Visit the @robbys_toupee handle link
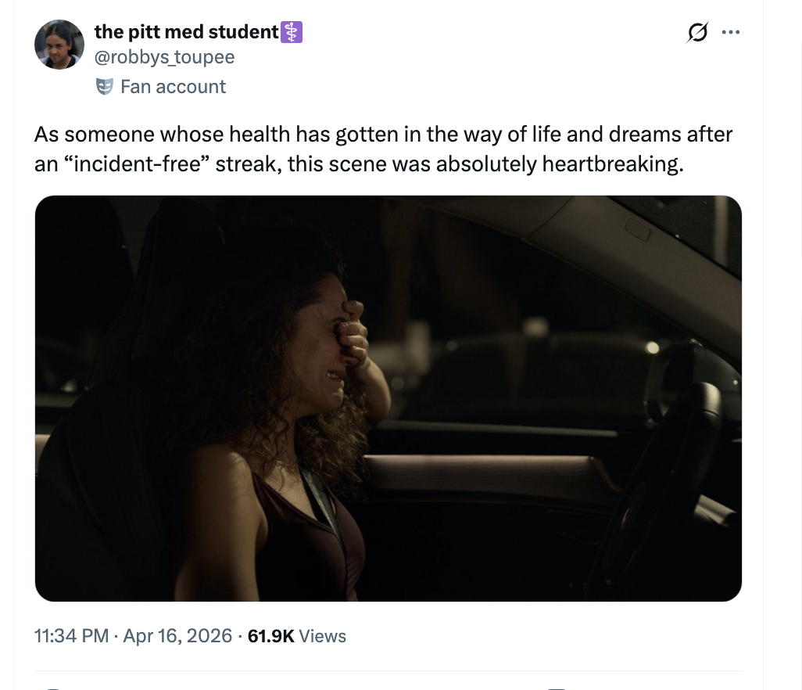 [x=164, y=57]
